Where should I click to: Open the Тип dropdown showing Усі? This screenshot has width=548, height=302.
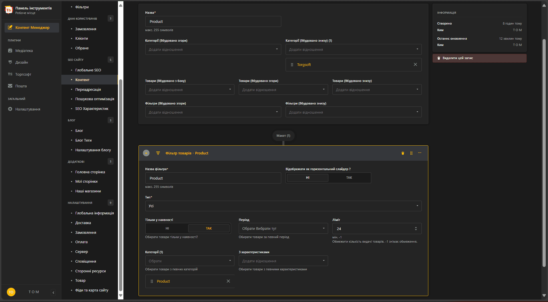[x=283, y=206]
